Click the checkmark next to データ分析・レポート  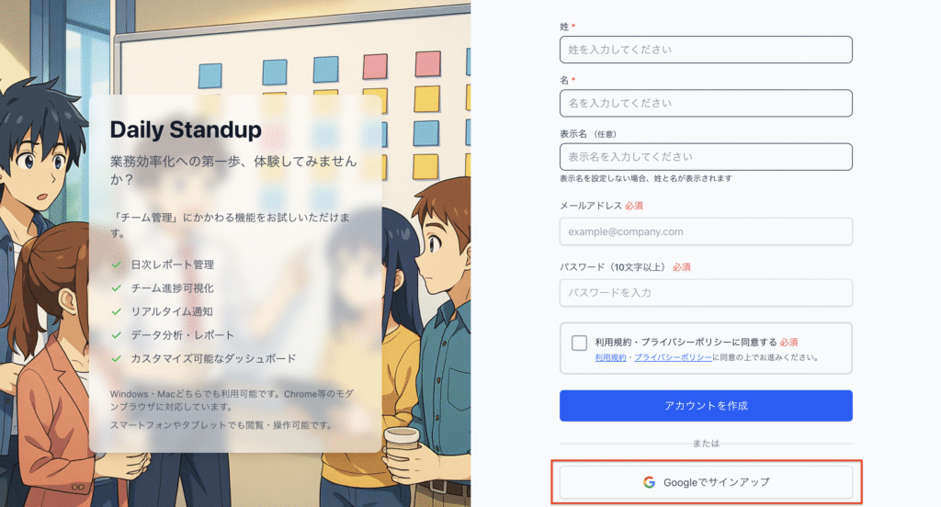pyautogui.click(x=117, y=335)
